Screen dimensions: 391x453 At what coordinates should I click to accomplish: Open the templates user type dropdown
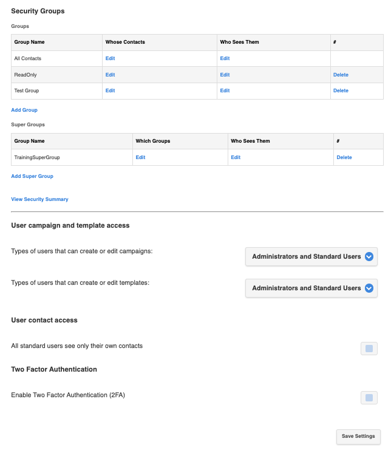click(311, 288)
